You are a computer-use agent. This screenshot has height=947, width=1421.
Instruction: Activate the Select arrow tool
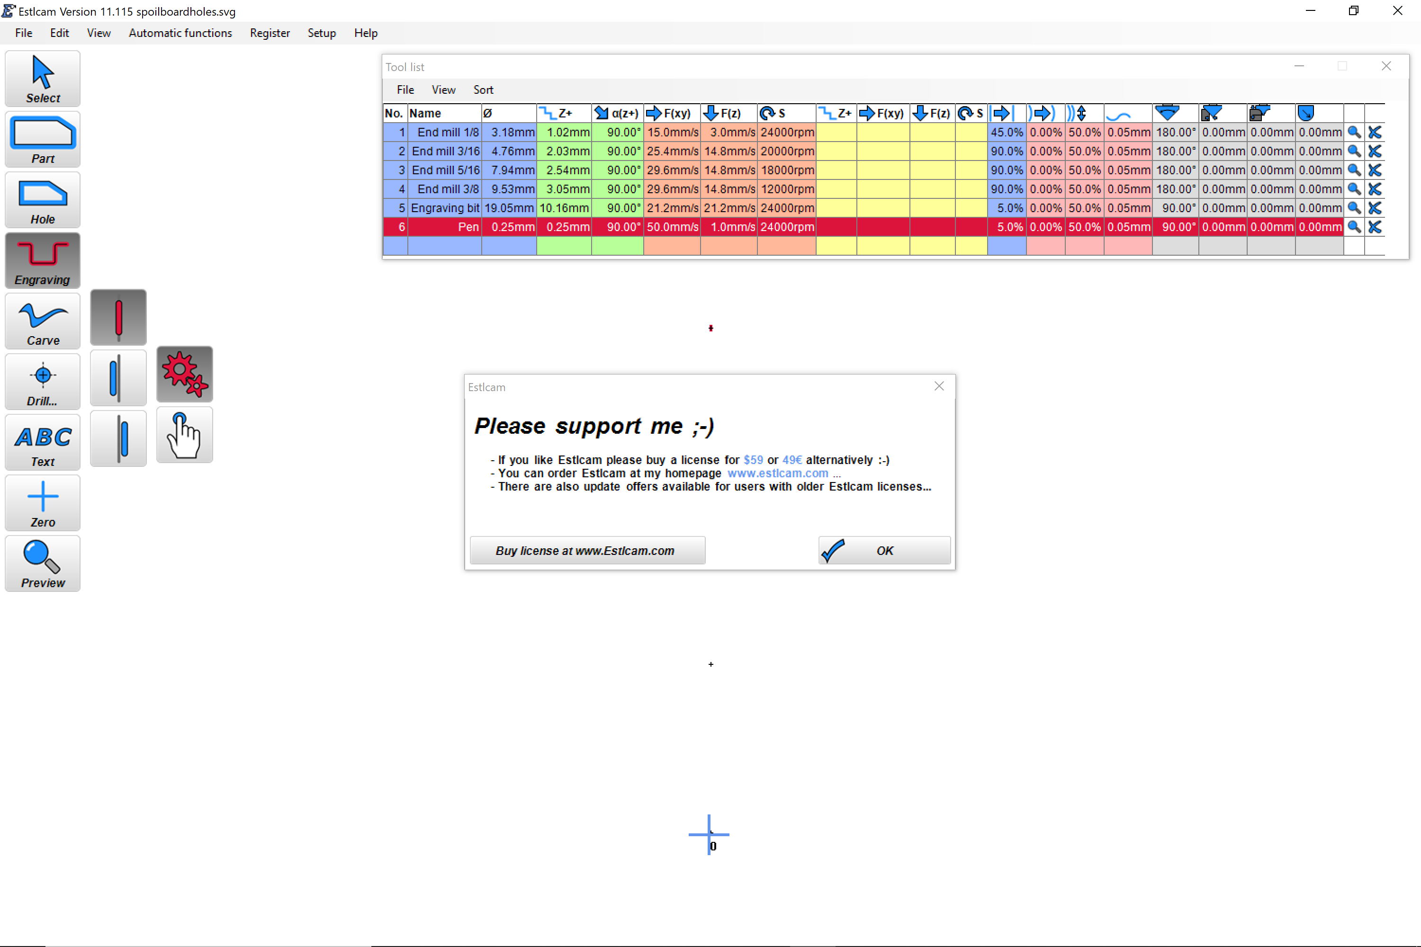tap(42, 79)
